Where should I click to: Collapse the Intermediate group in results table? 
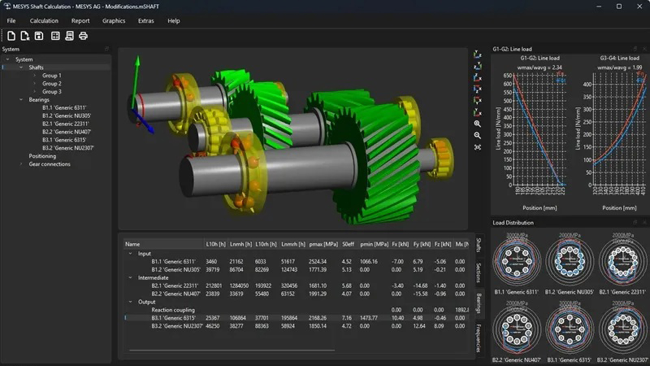click(x=130, y=278)
